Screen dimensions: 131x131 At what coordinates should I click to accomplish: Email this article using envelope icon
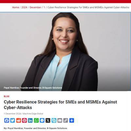(60, 121)
